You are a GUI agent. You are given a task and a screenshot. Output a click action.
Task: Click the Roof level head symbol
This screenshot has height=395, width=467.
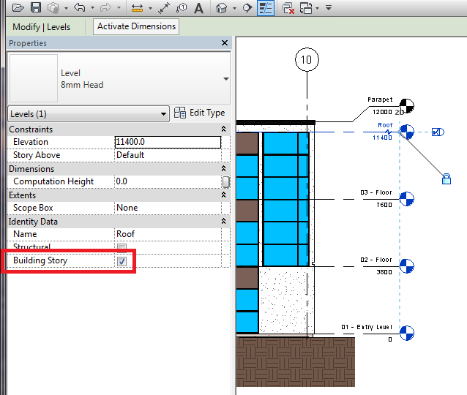(x=406, y=132)
